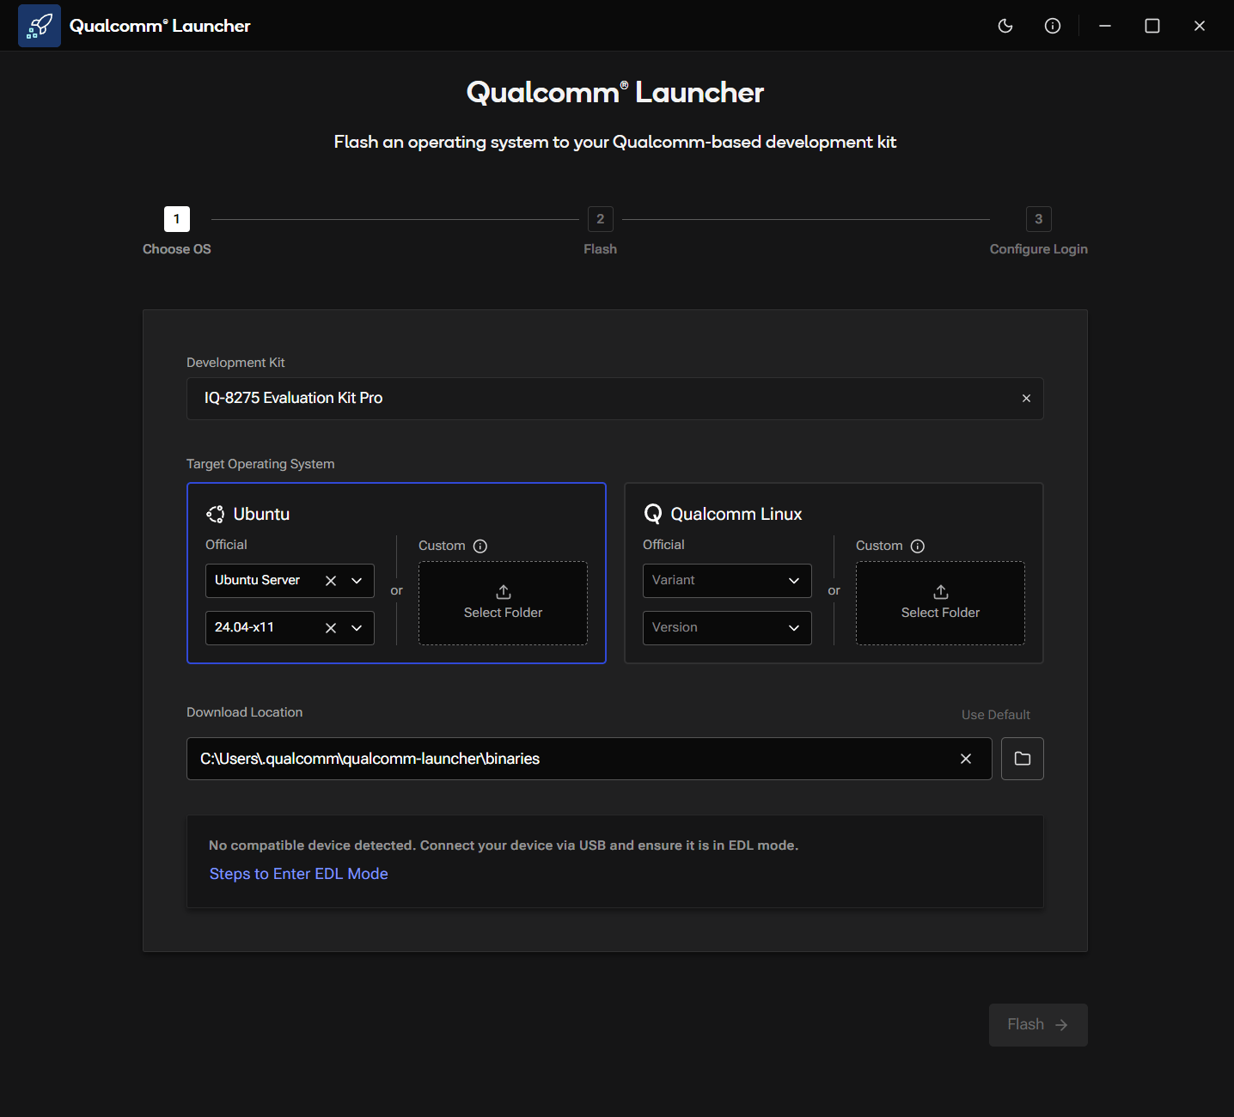Clear the 24.04-x11 version selection

tap(331, 628)
